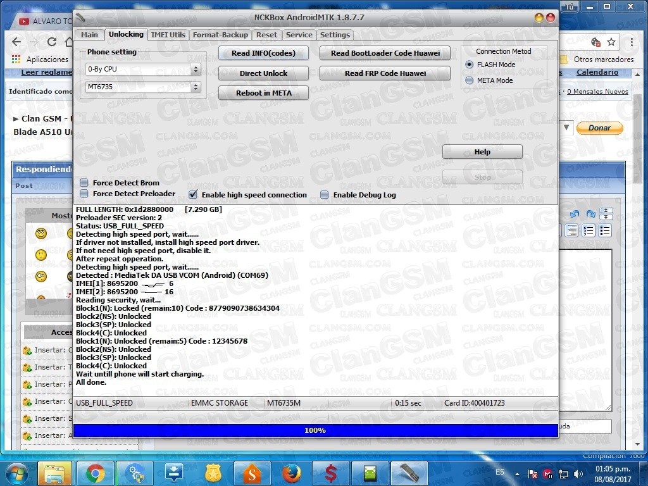This screenshot has width=648, height=486.
Task: Open Chrome Aplicaciones grid icon
Action: point(16,59)
